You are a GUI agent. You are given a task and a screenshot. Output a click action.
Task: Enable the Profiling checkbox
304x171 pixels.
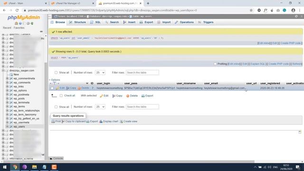point(215,64)
